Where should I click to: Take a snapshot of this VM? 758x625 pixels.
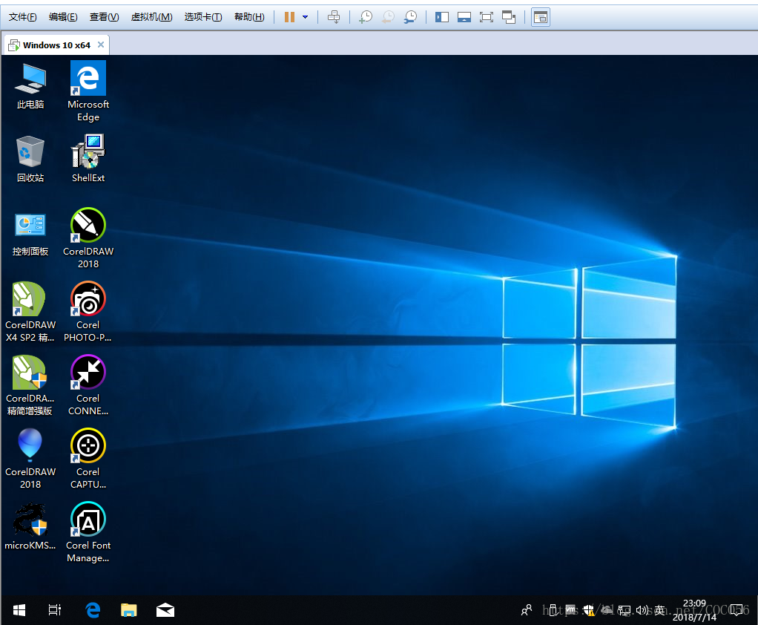[366, 17]
